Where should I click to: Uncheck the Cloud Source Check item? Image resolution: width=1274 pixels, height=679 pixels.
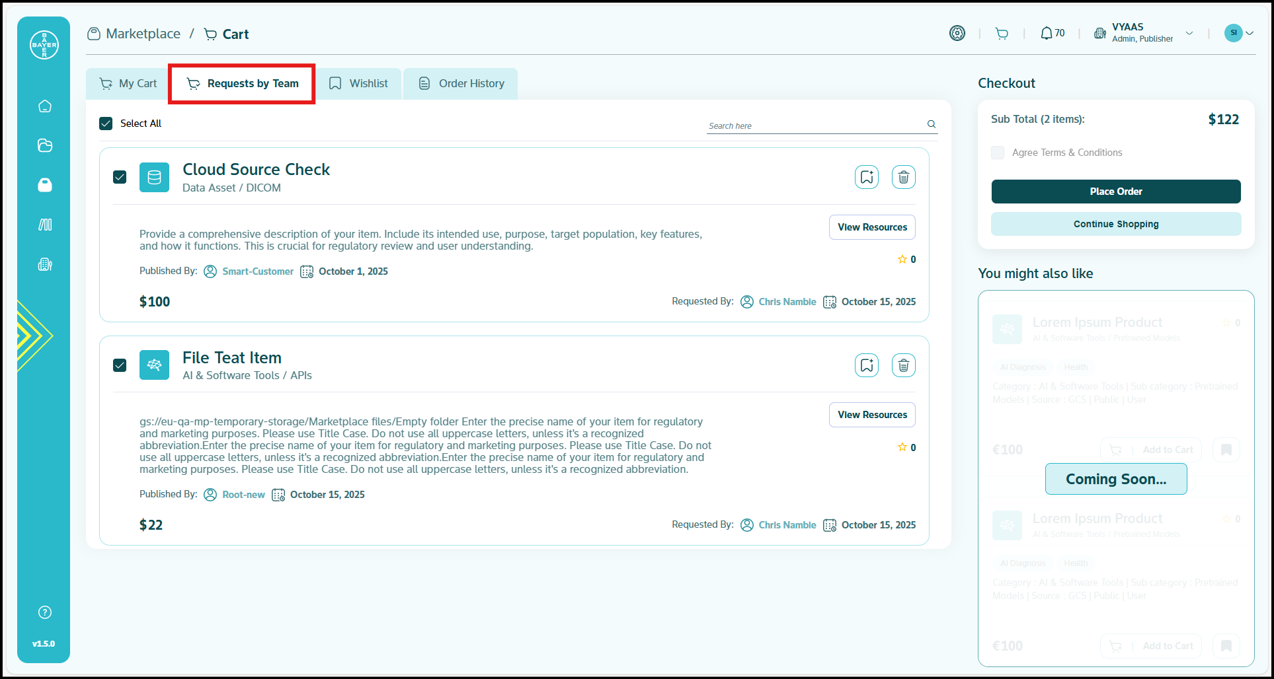[x=120, y=177]
